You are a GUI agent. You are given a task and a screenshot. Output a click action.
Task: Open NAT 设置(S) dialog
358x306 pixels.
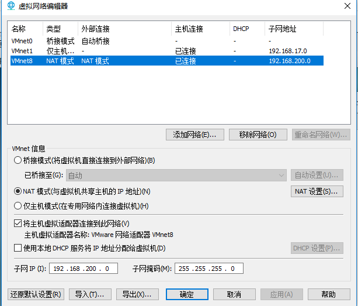coord(317,191)
